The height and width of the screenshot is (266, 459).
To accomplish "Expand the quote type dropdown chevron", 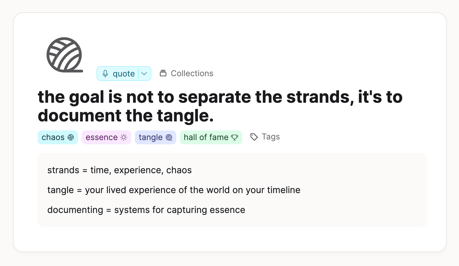I will [x=144, y=74].
